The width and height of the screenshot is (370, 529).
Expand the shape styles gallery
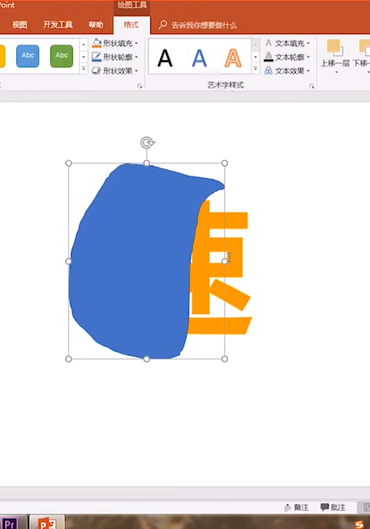click(84, 69)
